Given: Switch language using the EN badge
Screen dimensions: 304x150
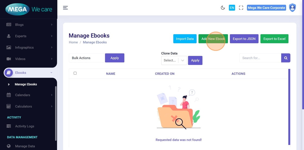Looking at the screenshot, I should click(x=232, y=8).
